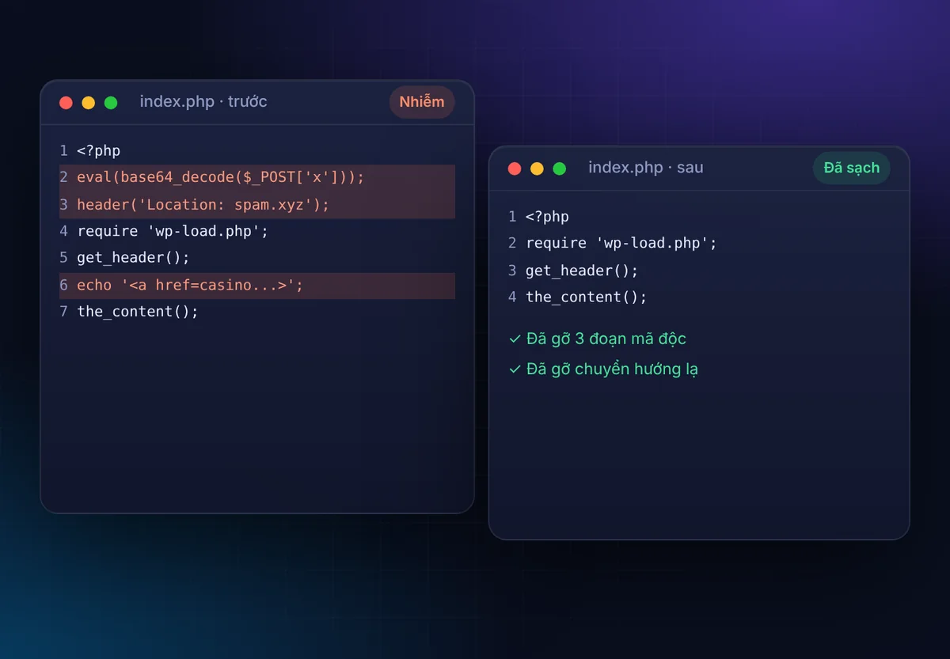Click the check mark beside 'Đã gỡ chuyển hướng lạ'

pos(515,369)
